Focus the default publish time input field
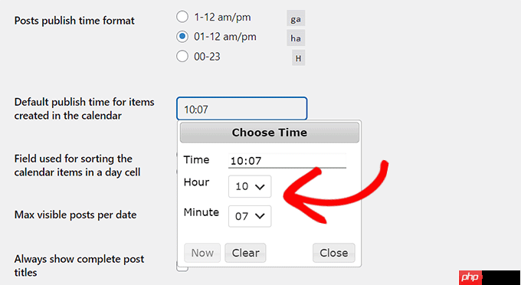This screenshot has height=285, width=521. tap(241, 109)
